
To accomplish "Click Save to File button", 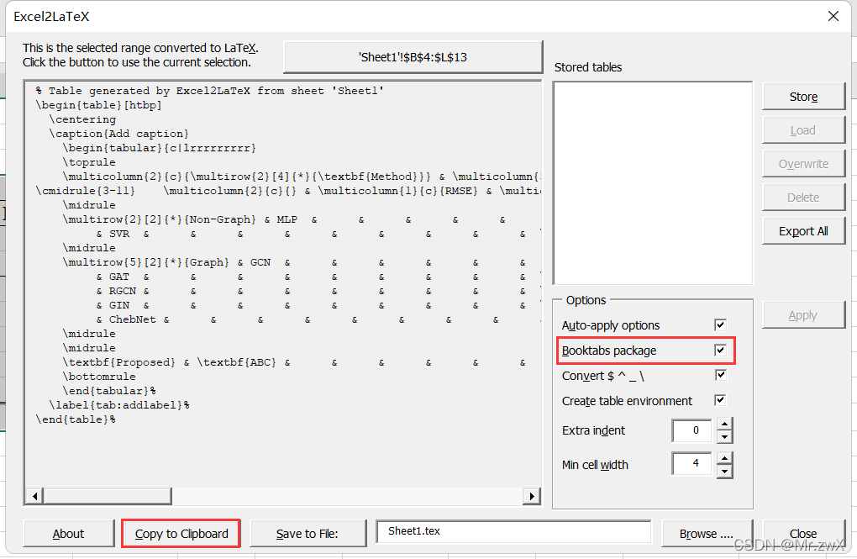I will tap(308, 534).
